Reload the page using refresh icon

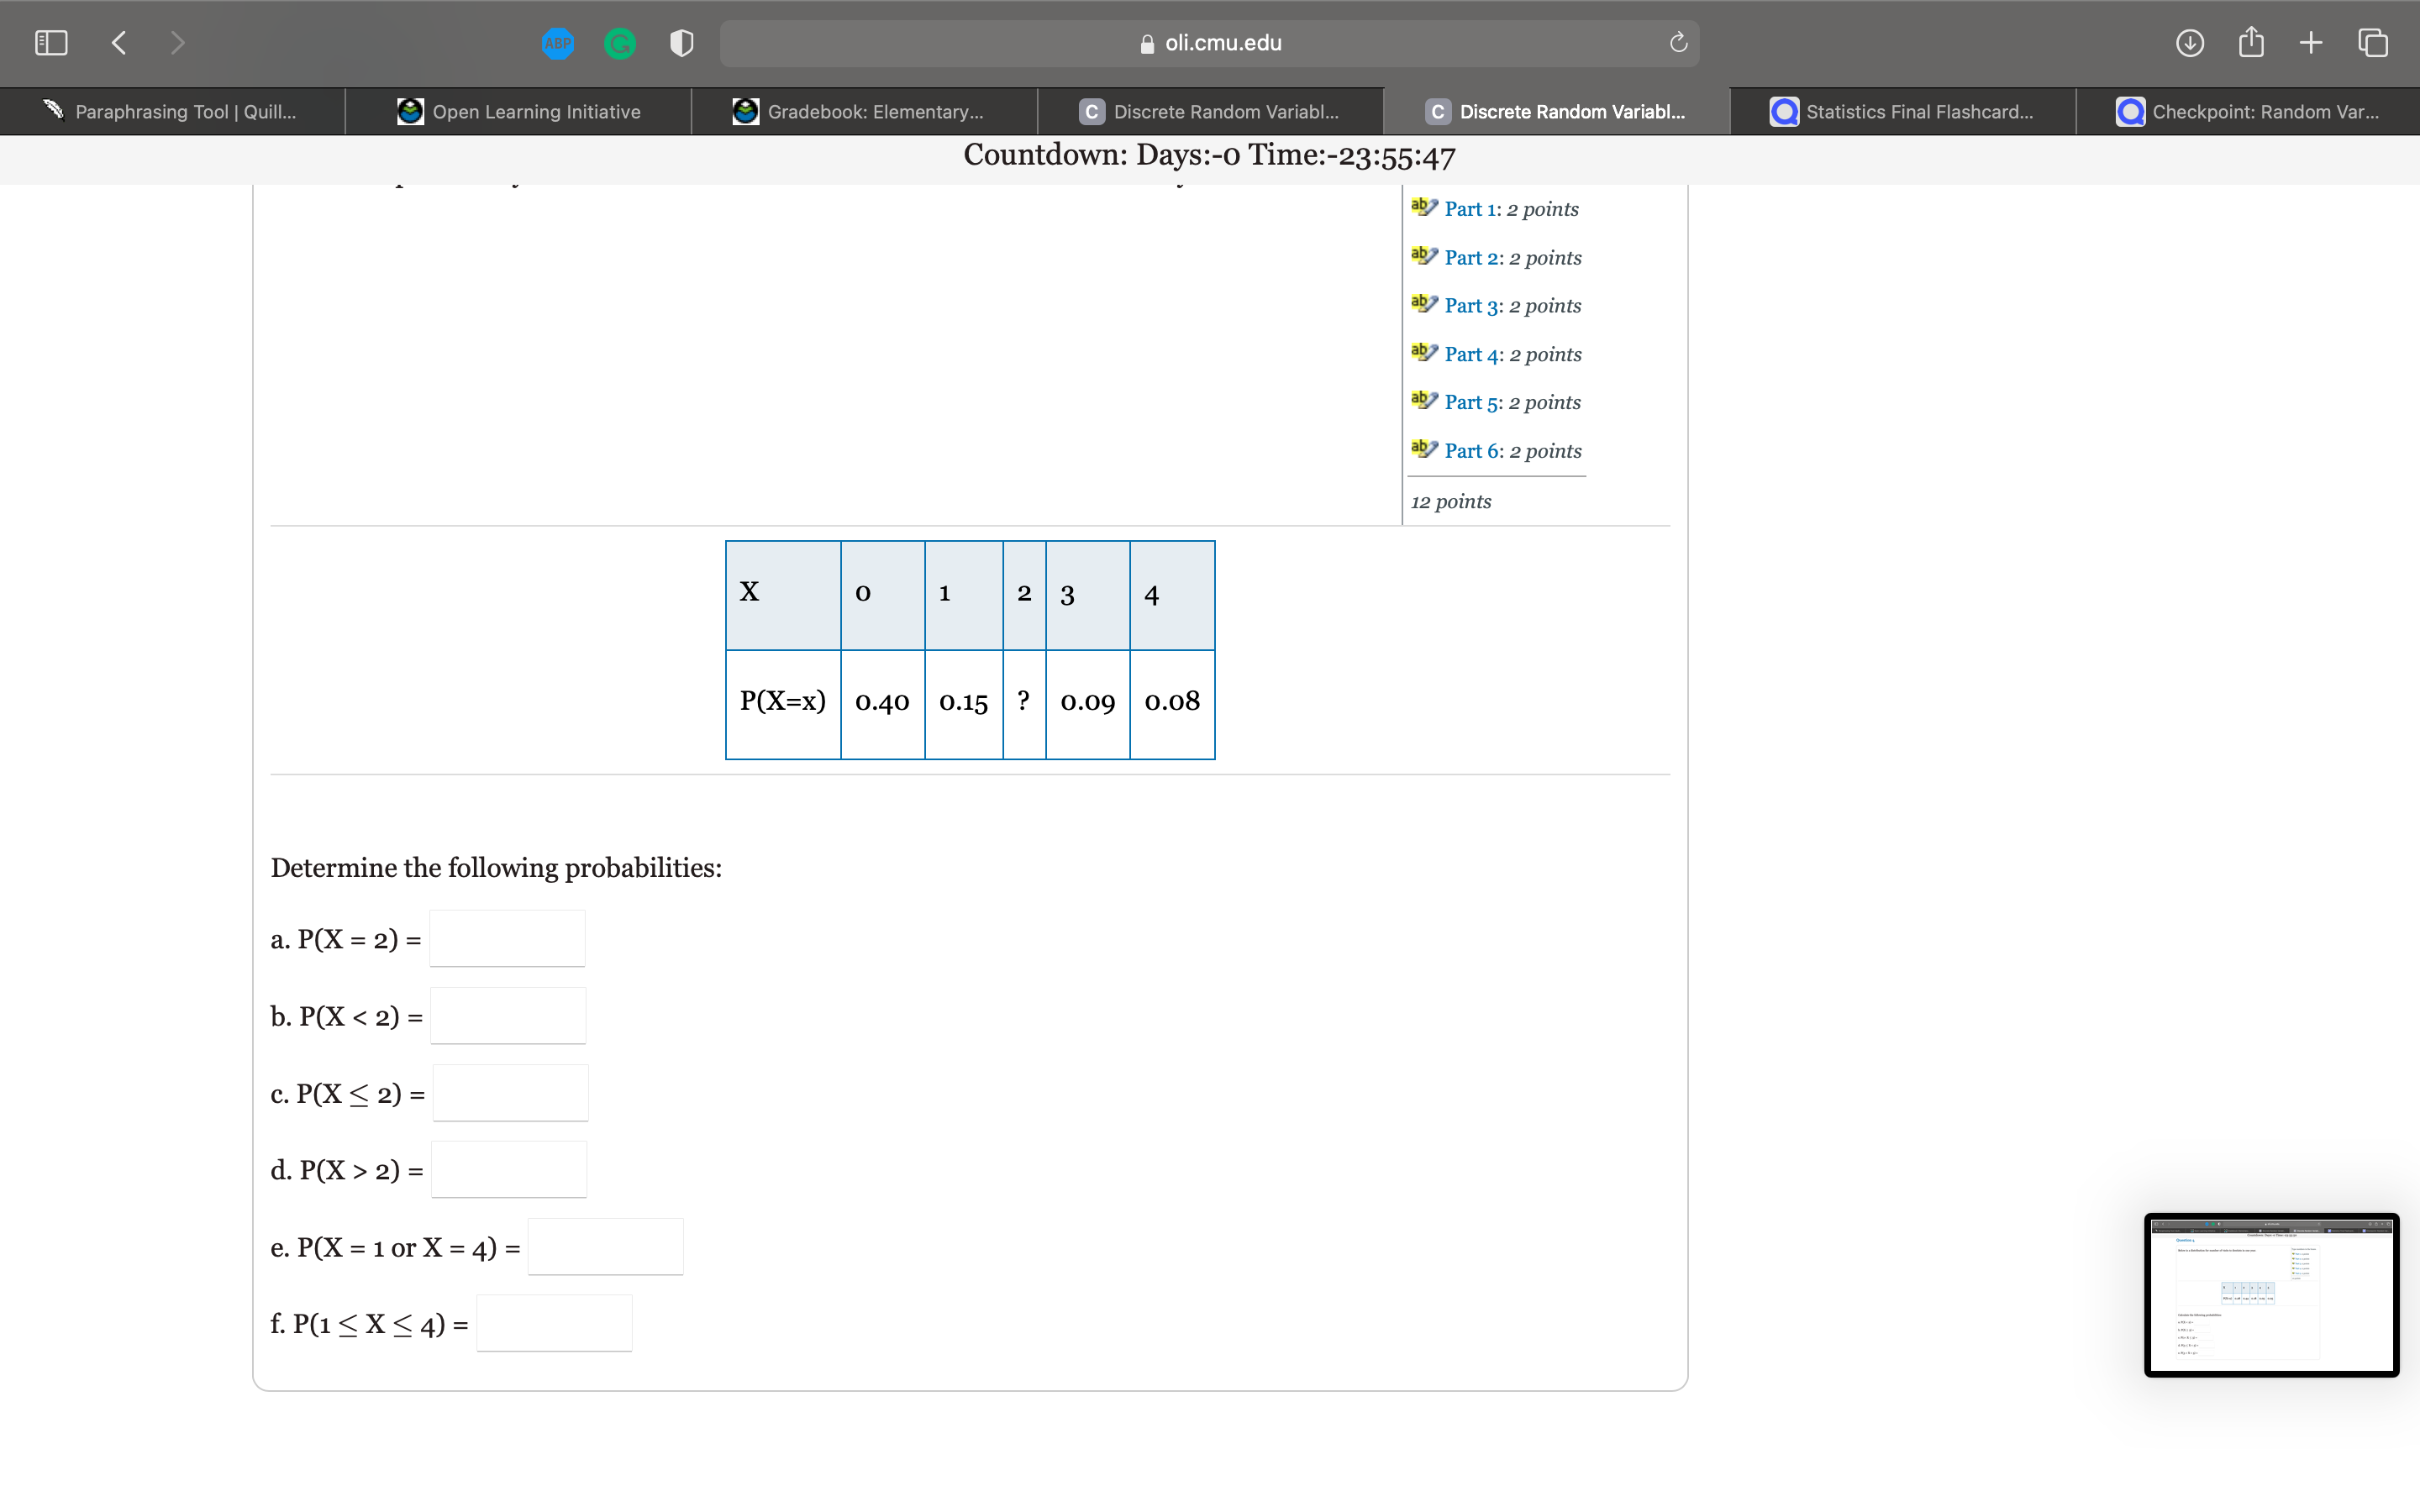[1678, 43]
